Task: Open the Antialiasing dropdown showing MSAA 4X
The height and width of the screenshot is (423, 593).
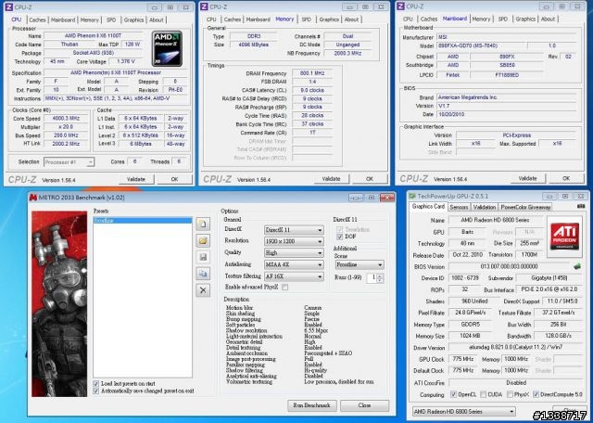Action: coord(294,264)
